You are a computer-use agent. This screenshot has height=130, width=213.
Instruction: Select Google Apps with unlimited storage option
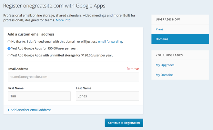point(9,55)
